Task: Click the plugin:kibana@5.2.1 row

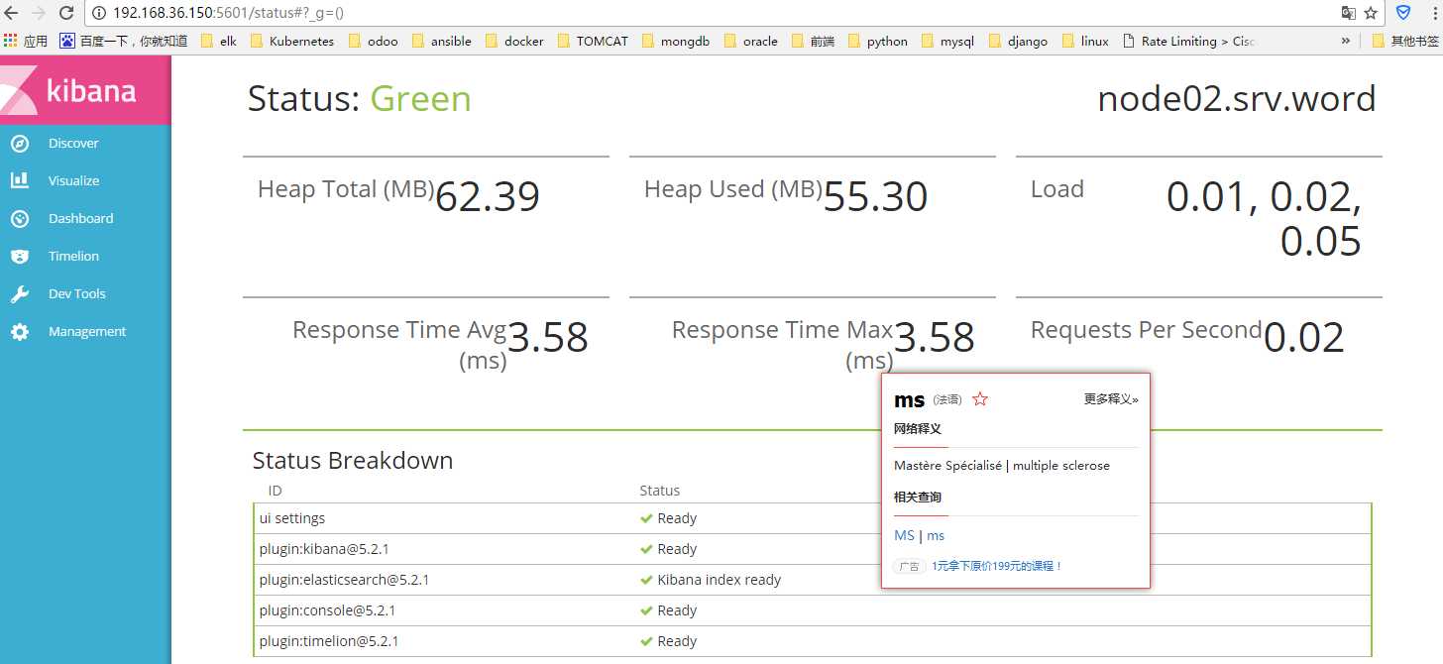Action: 813,549
